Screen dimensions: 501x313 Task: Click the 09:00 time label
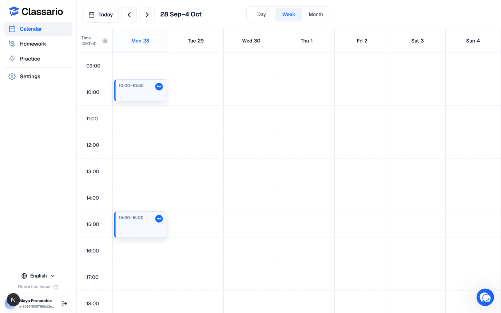(93, 66)
